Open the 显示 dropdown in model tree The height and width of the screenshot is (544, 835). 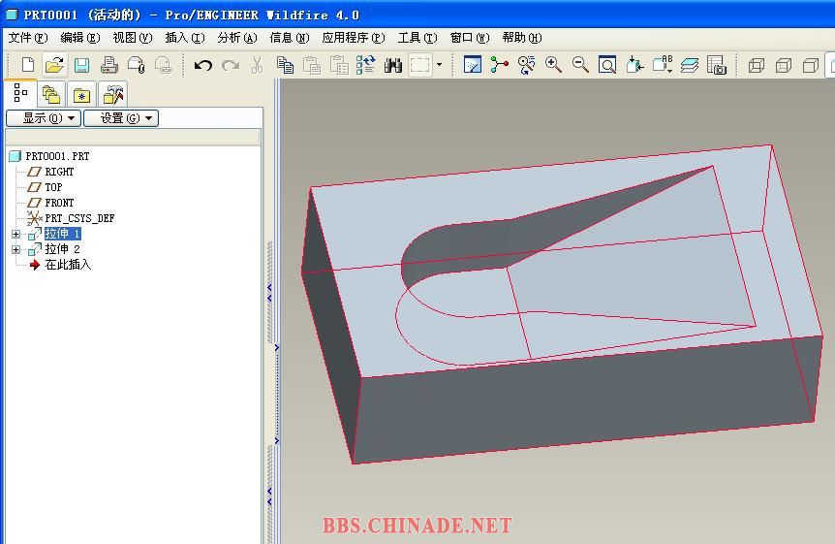(x=43, y=118)
